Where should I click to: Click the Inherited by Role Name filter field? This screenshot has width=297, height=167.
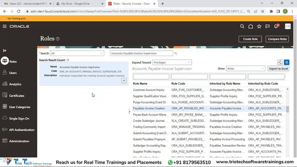click(228, 77)
